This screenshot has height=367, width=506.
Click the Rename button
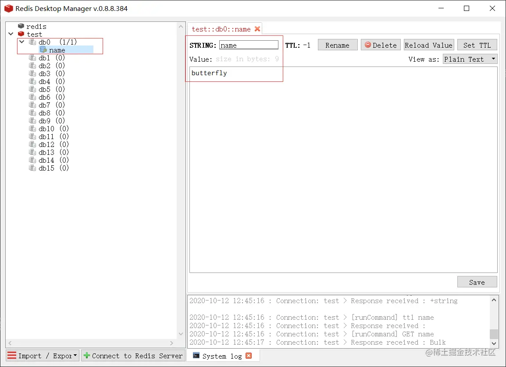[338, 45]
